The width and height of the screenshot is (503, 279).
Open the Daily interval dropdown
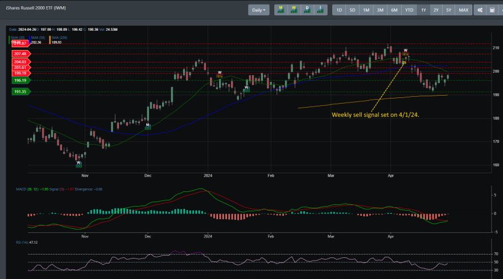coord(258,10)
